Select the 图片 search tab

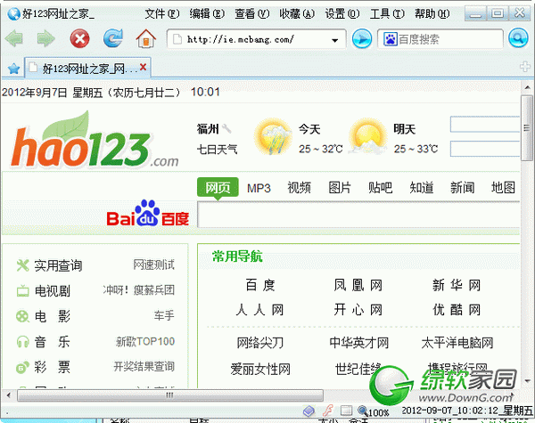pyautogui.click(x=340, y=188)
